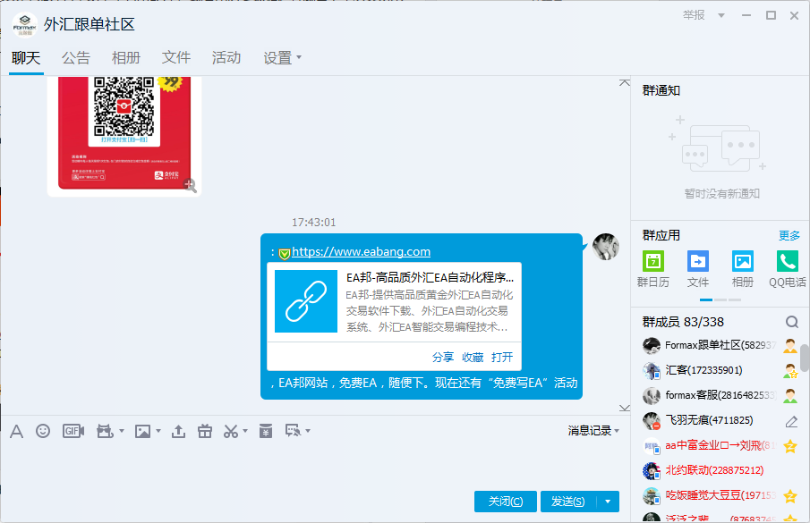Open the emoji smiley picker
Screen dimensions: 810x523
pos(43,431)
